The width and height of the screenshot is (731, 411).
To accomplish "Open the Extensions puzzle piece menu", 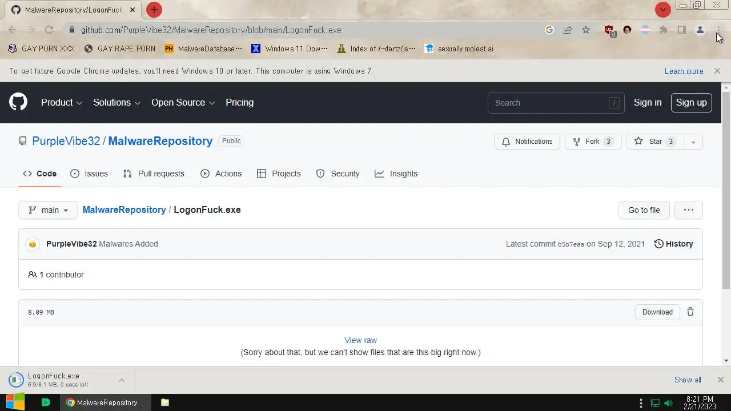I will click(x=664, y=30).
